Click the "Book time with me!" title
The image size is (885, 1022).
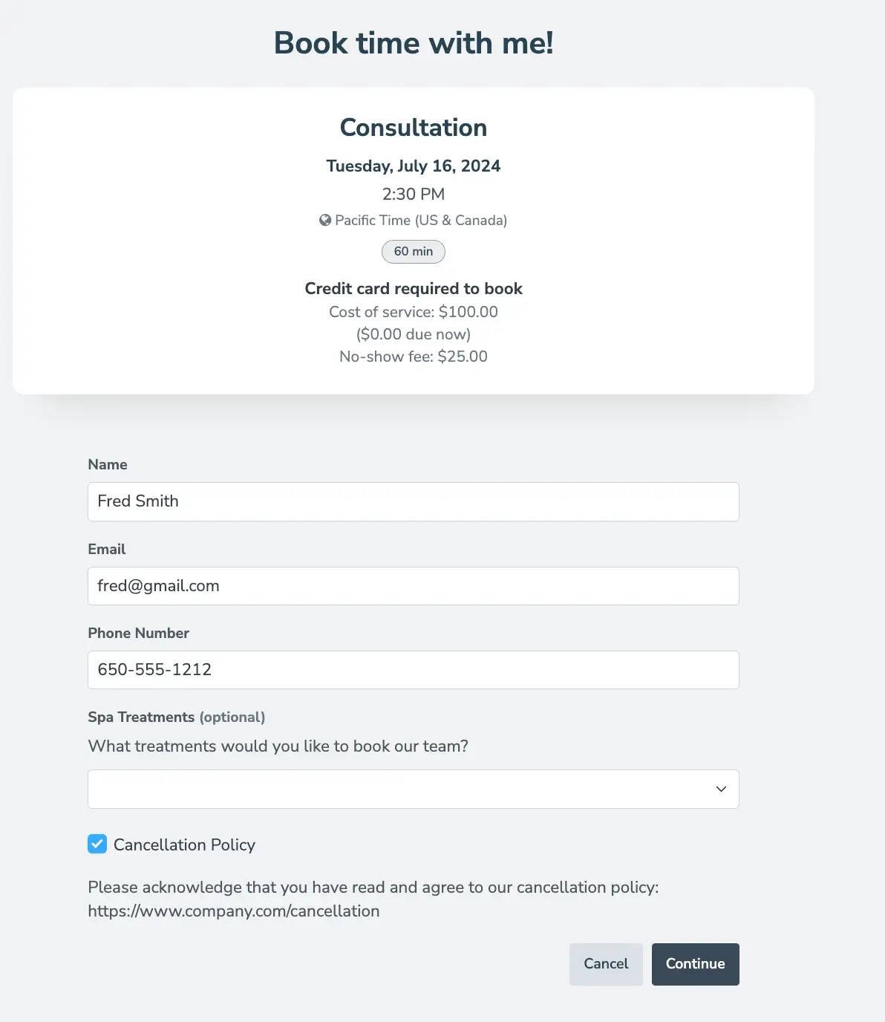[x=414, y=43]
